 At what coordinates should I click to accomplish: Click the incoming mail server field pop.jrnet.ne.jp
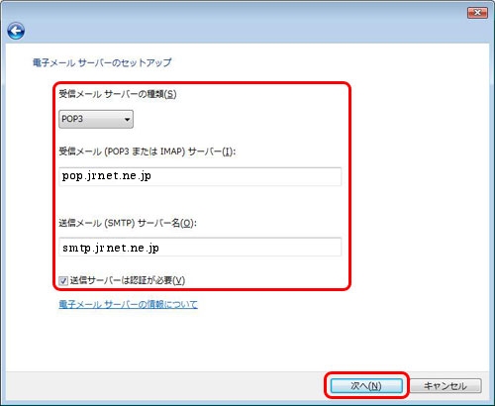tap(200, 176)
